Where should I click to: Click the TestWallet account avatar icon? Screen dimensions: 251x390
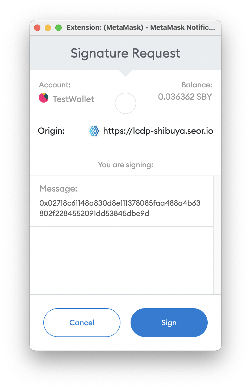click(44, 98)
